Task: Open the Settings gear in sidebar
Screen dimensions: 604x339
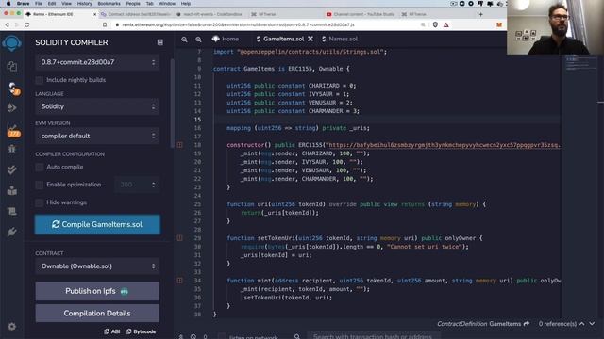Action: coord(12,327)
